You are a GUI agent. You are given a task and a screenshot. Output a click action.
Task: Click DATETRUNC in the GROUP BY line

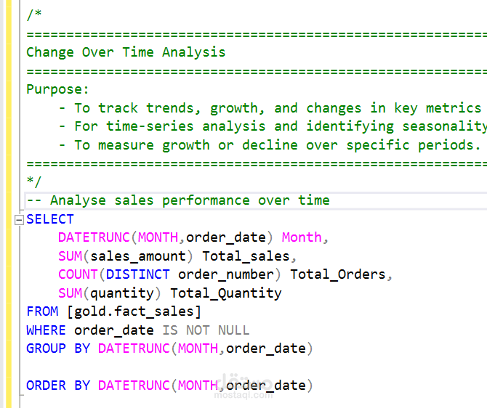(134, 348)
